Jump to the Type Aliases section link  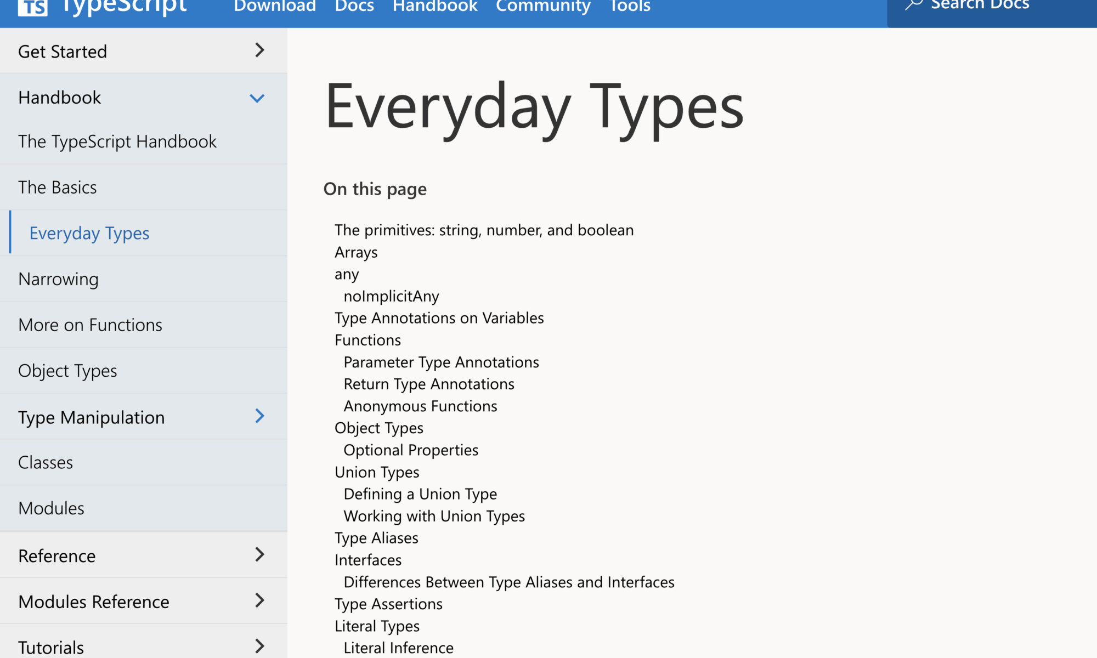tap(376, 538)
